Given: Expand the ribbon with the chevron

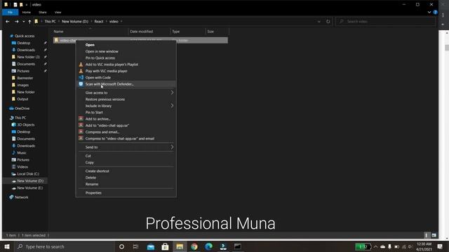Looking at the screenshot, I should click(x=429, y=13).
